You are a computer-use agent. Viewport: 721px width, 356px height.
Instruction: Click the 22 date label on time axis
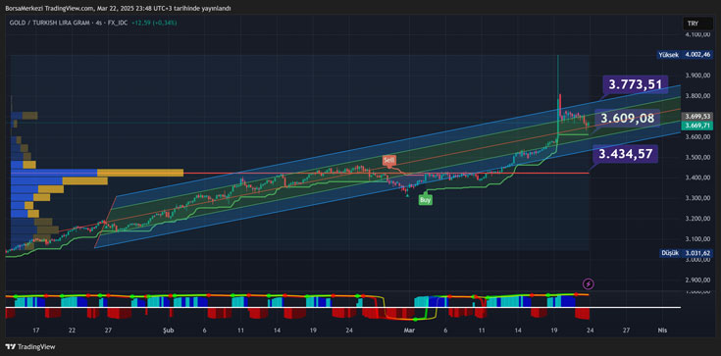pos(72,331)
